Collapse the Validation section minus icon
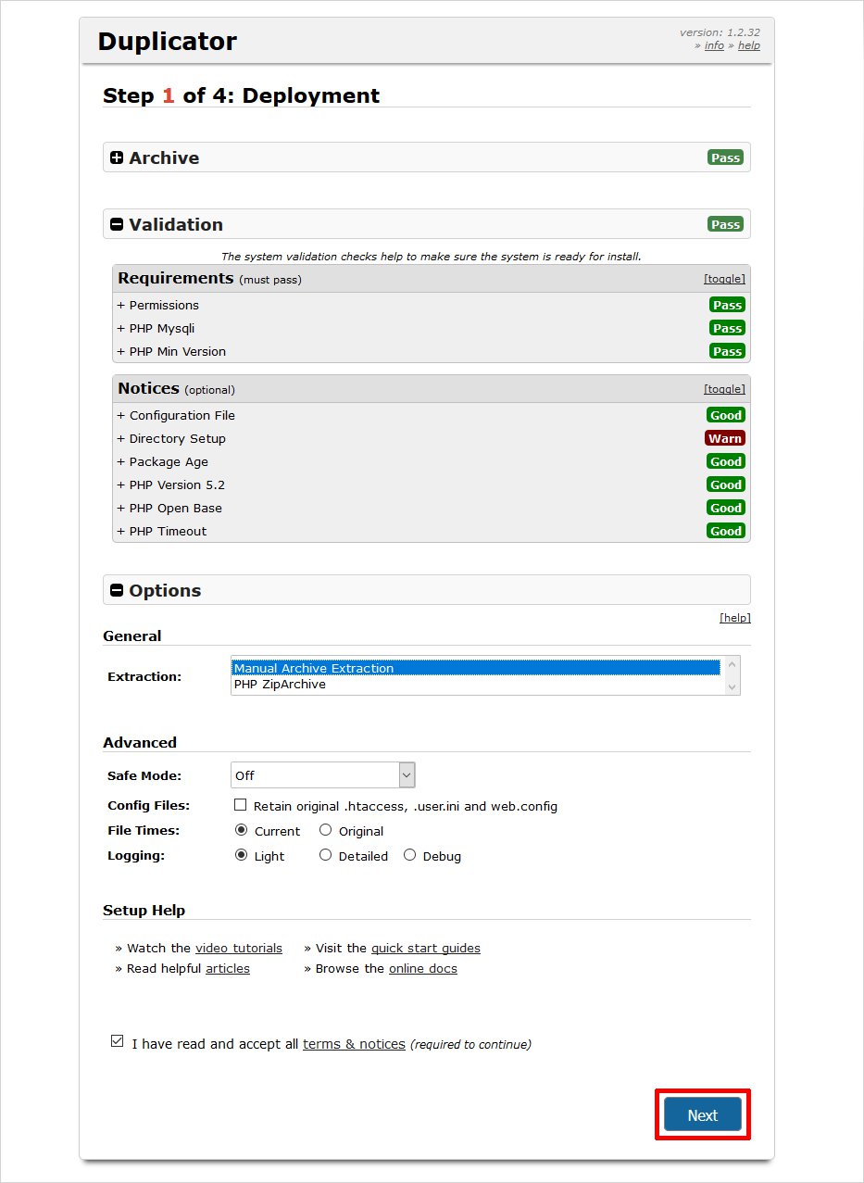 pos(117,225)
